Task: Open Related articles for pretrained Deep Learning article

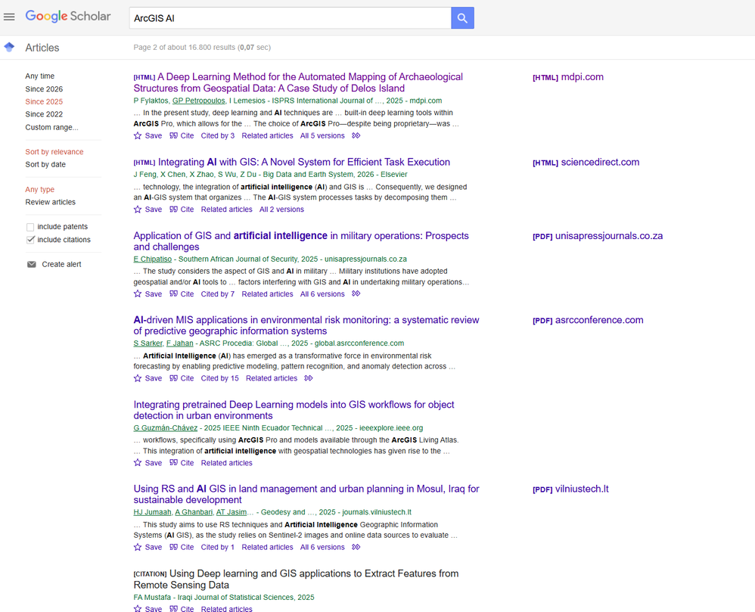Action: coord(227,463)
